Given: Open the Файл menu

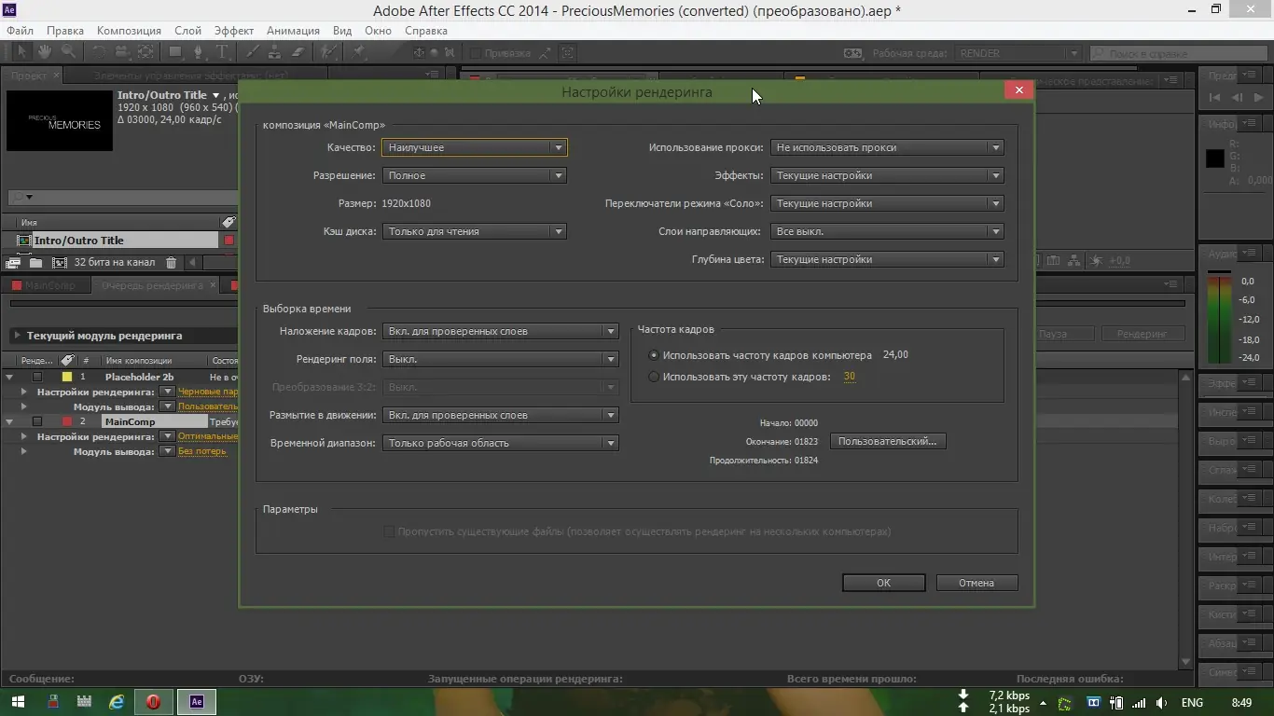Looking at the screenshot, I should click(x=20, y=31).
